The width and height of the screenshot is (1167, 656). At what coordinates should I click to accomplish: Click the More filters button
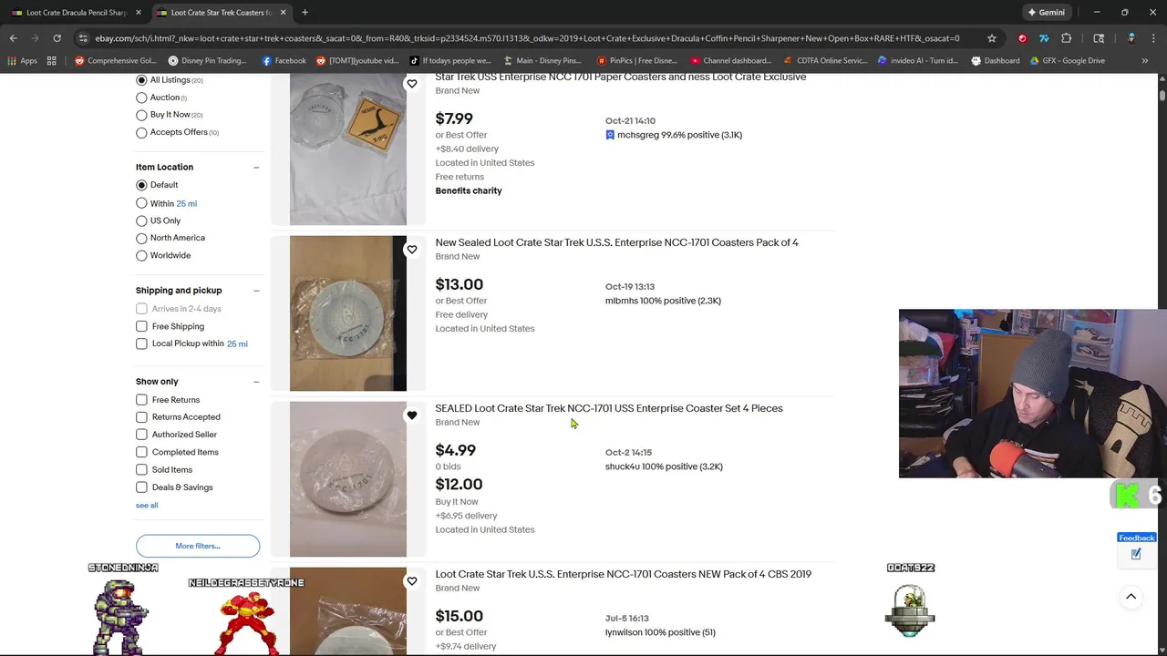198,546
